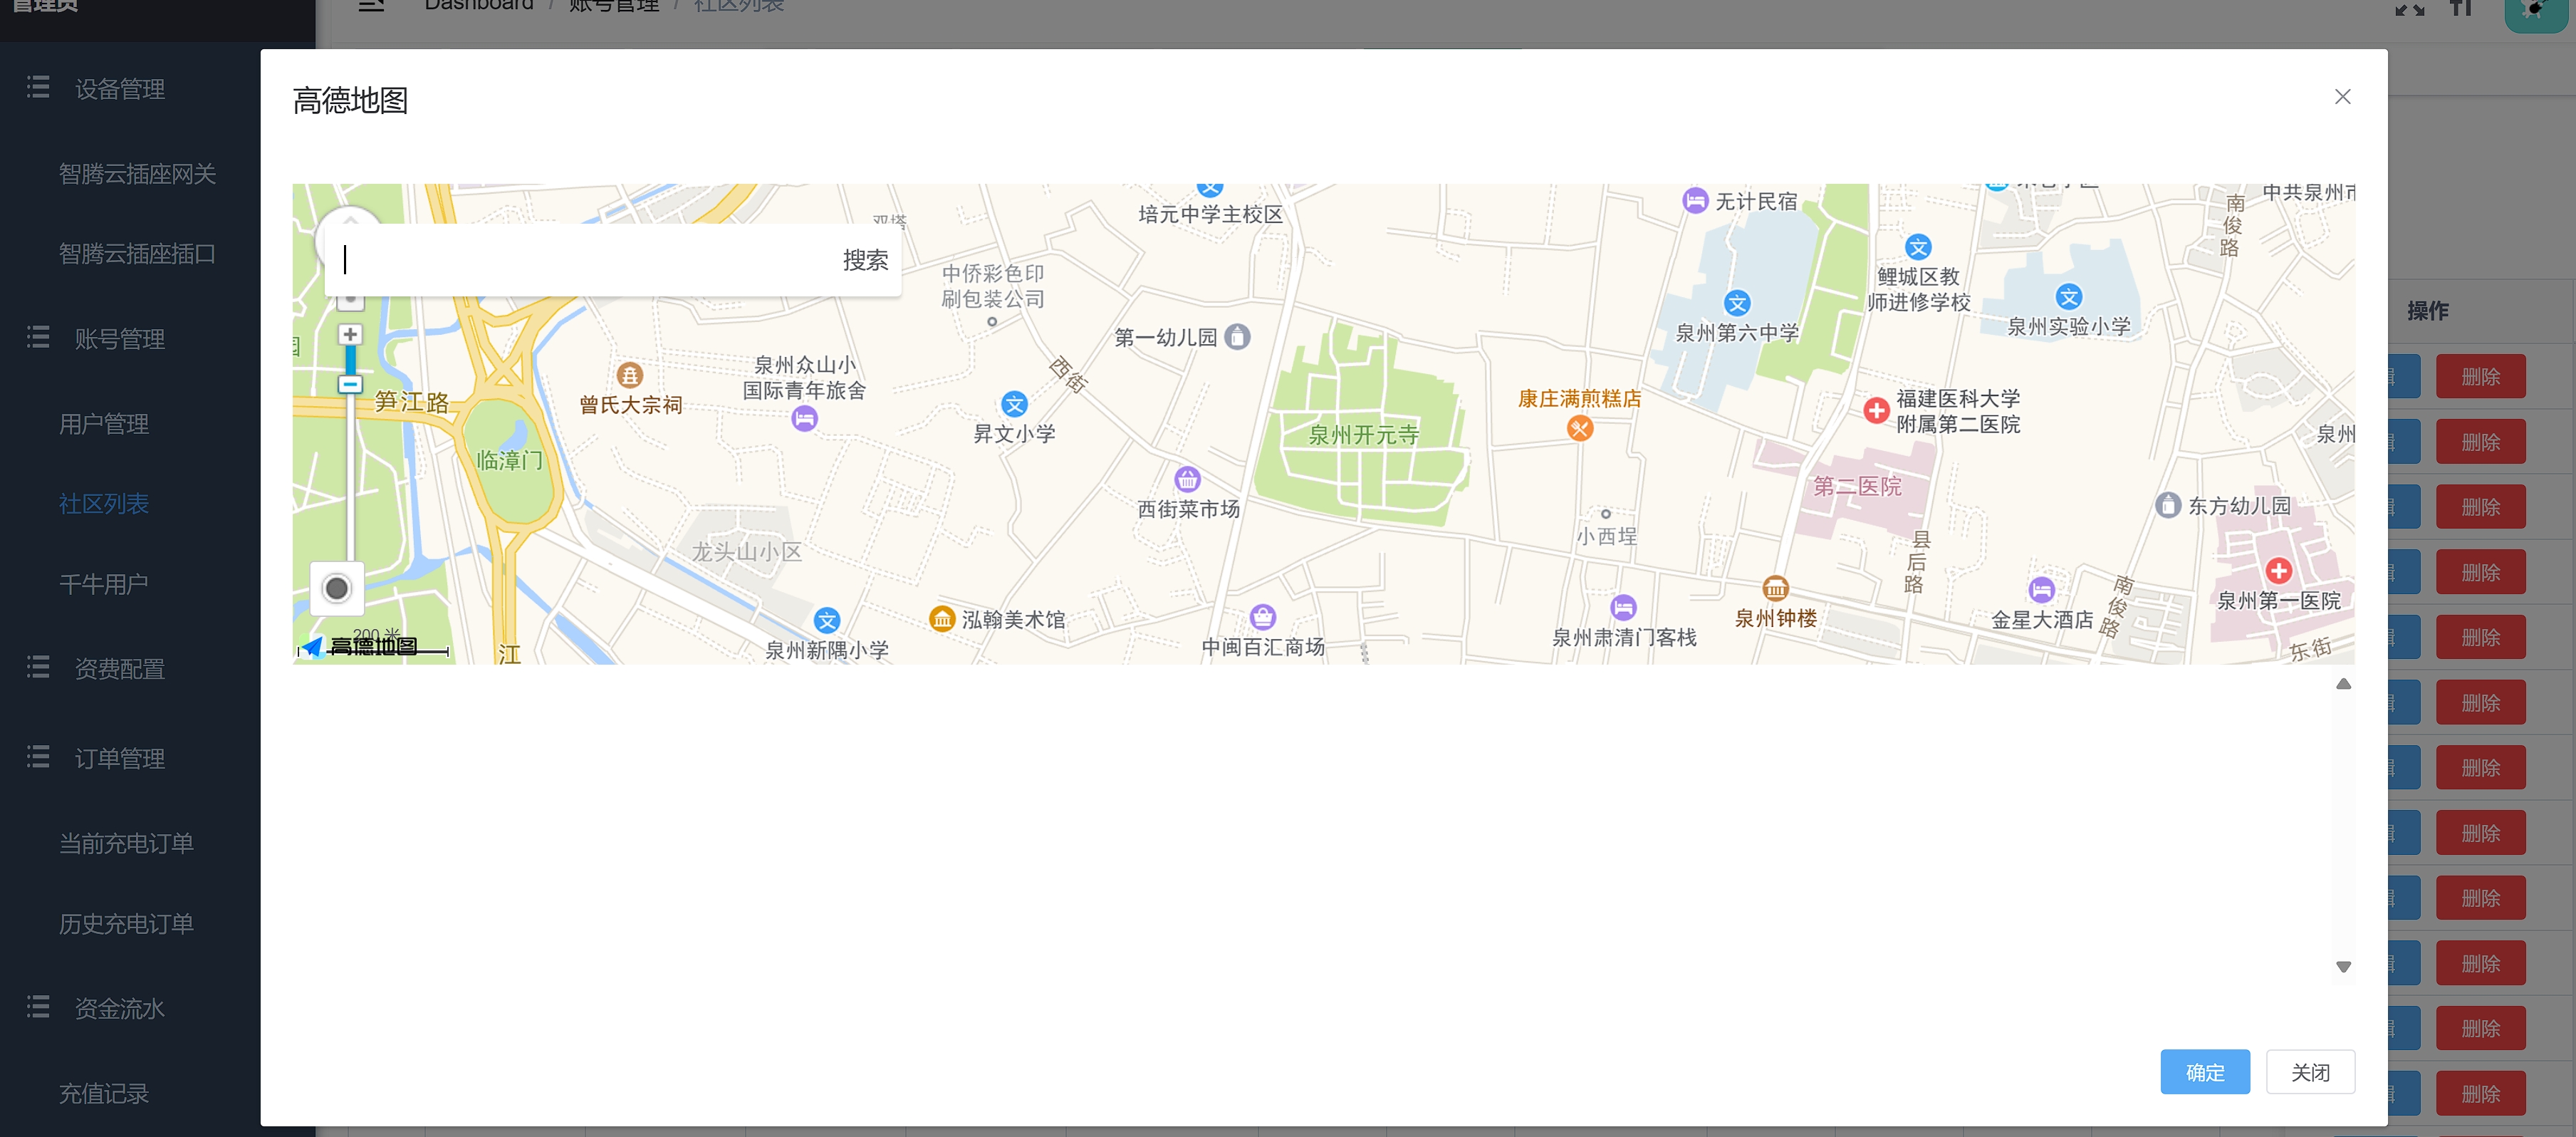The image size is (2576, 1137).
Task: Confirm with the 确定 button
Action: pyautogui.click(x=2204, y=1072)
